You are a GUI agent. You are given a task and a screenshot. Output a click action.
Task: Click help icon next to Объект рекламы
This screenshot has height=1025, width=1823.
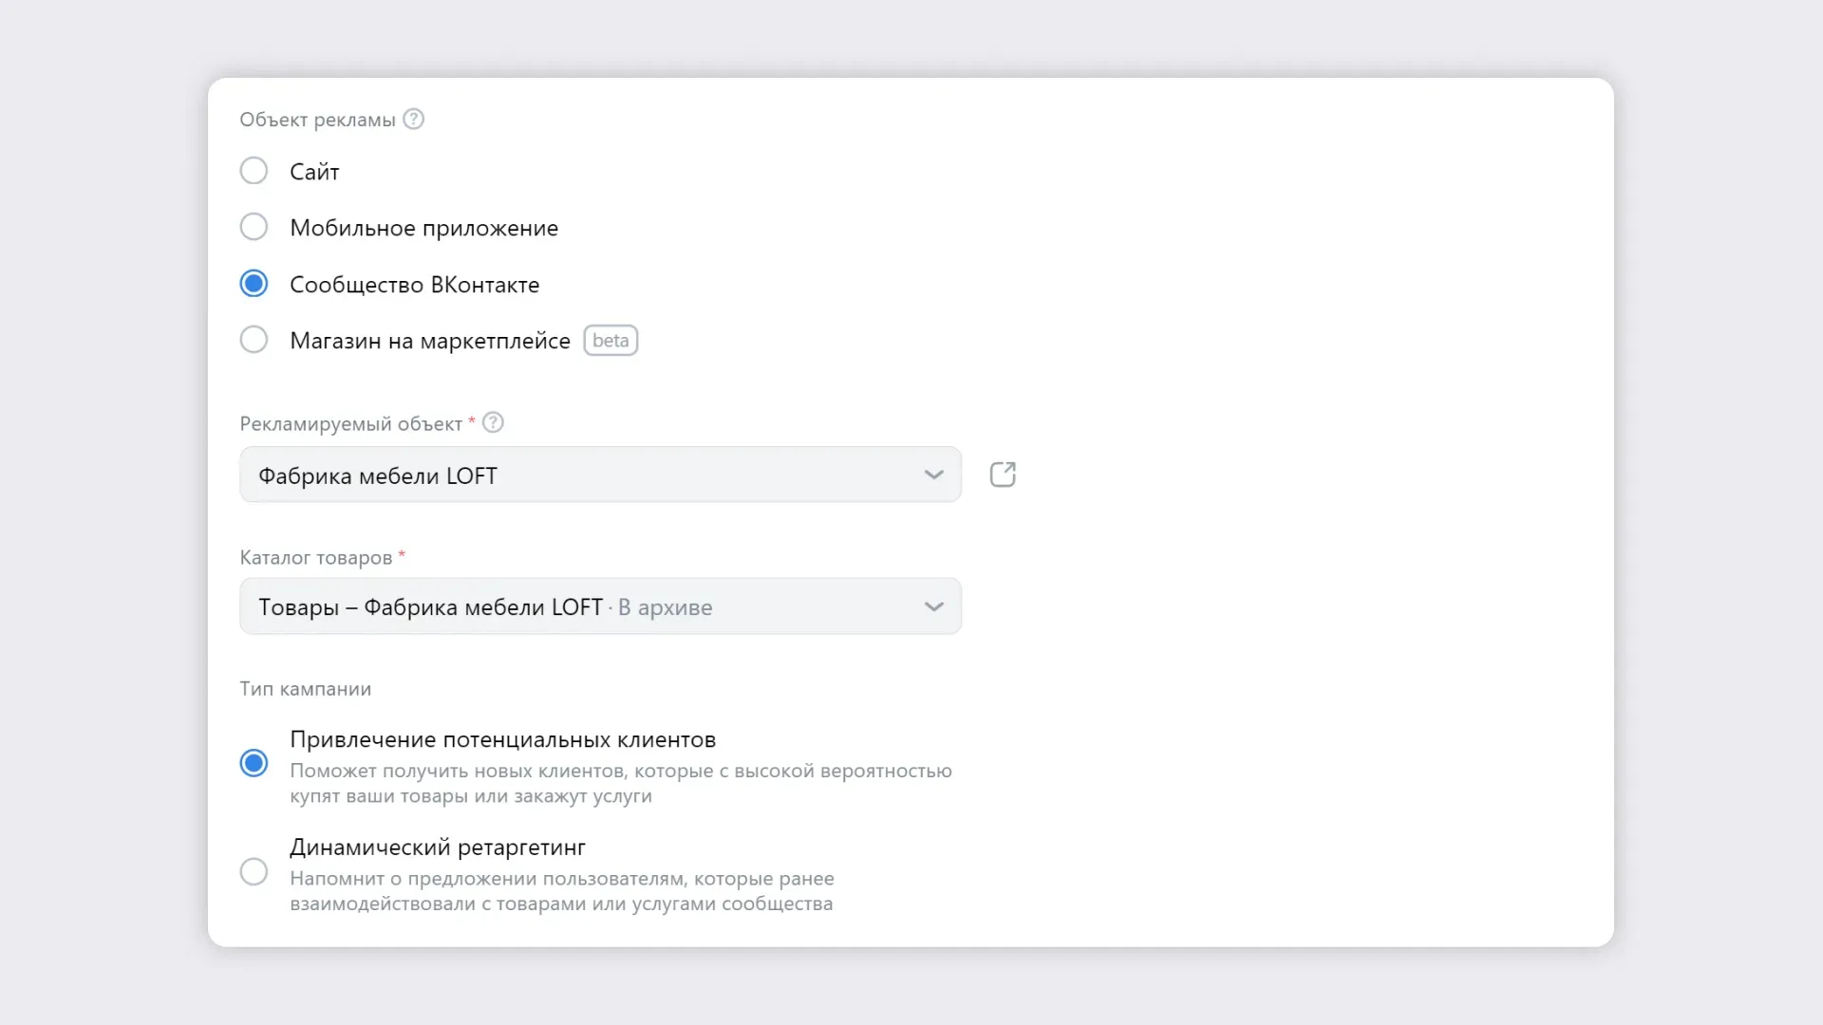tap(413, 120)
